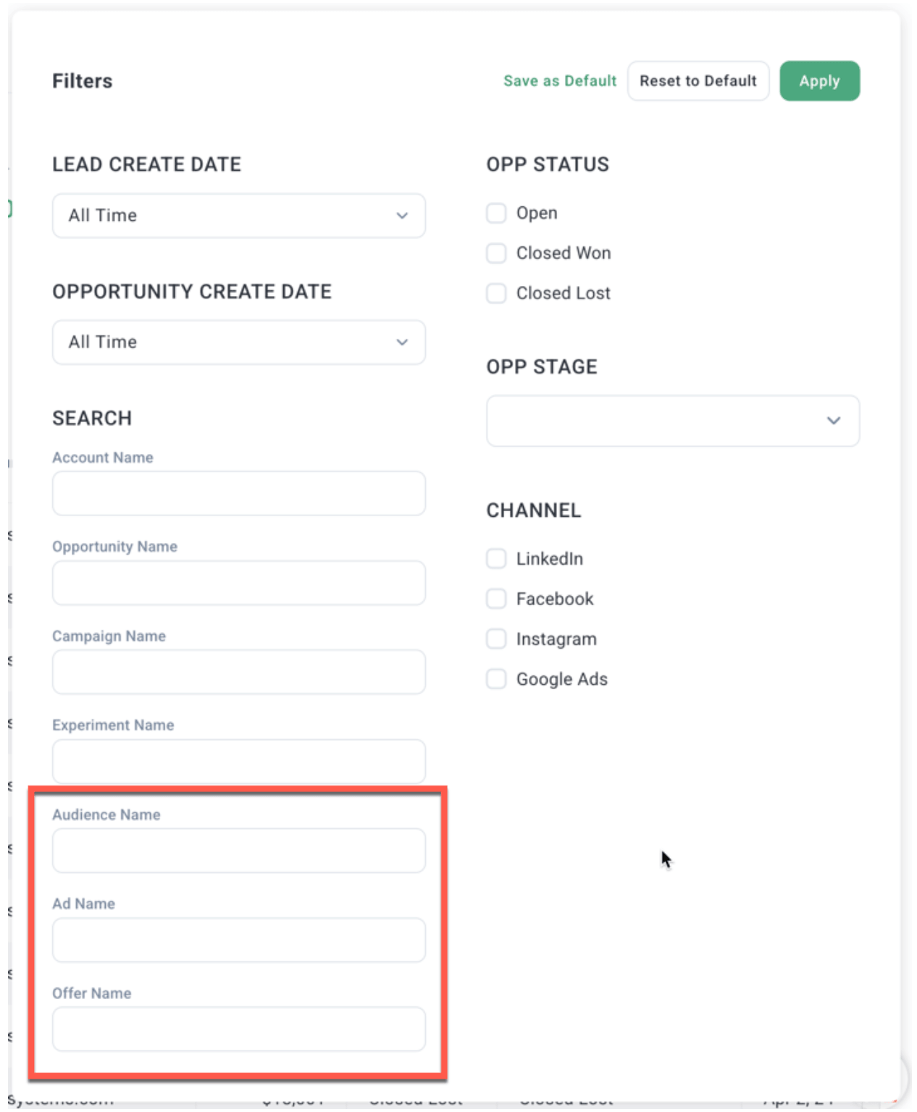
Task: Check the Google Ads channel option
Action: (495, 678)
